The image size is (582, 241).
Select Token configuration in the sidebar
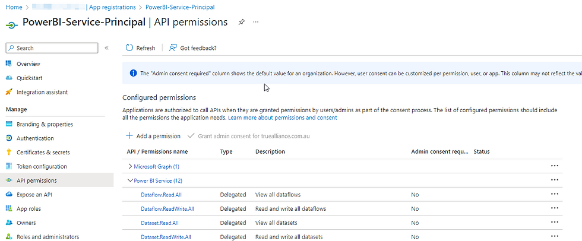(x=42, y=166)
